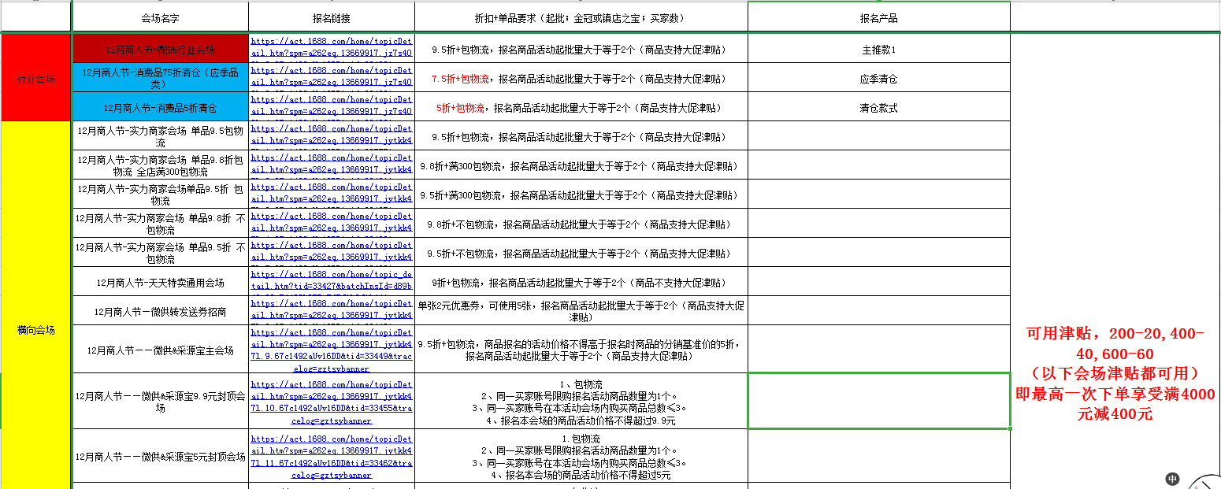The image size is (1221, 489).
Task: Select the red 7.5折+包物流 requirement cell
Action: [581, 78]
